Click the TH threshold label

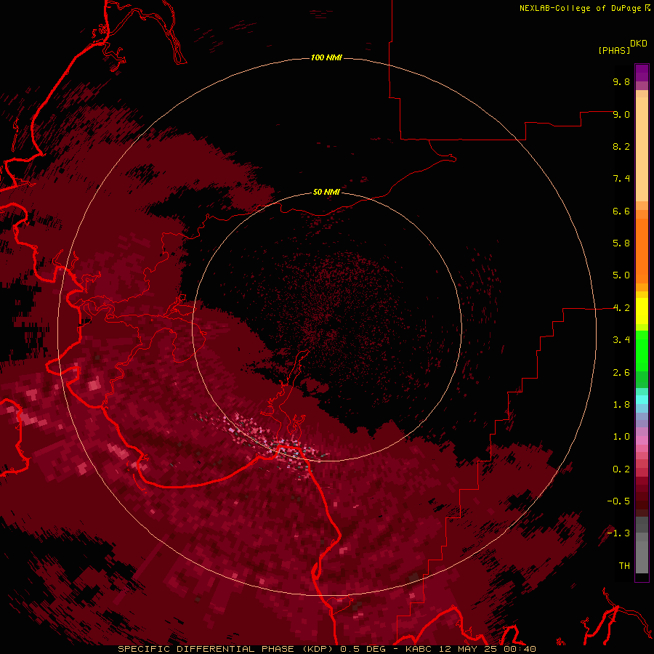click(x=624, y=566)
